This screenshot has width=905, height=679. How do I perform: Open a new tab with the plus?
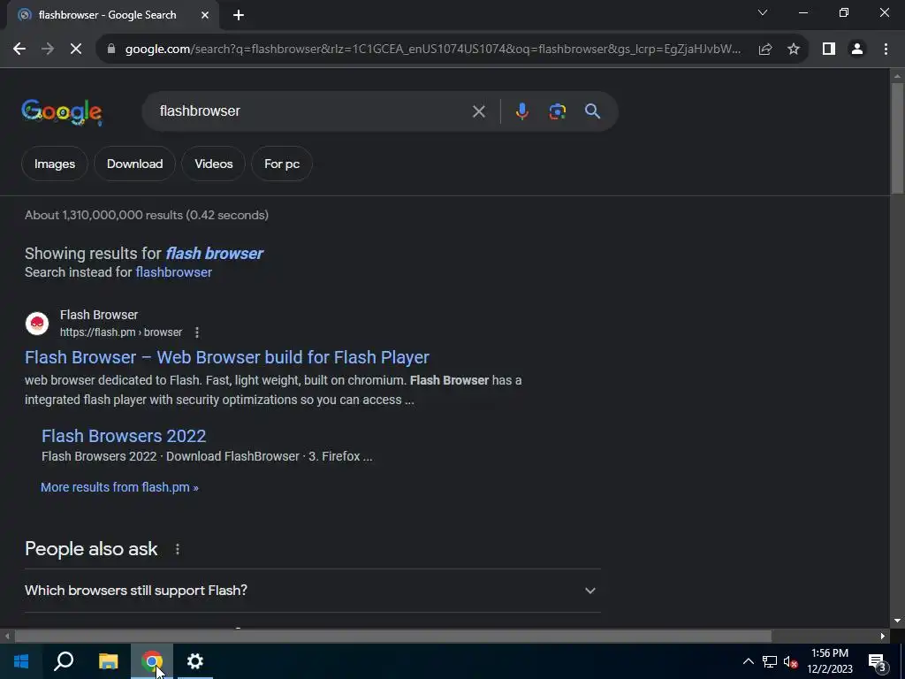point(239,16)
